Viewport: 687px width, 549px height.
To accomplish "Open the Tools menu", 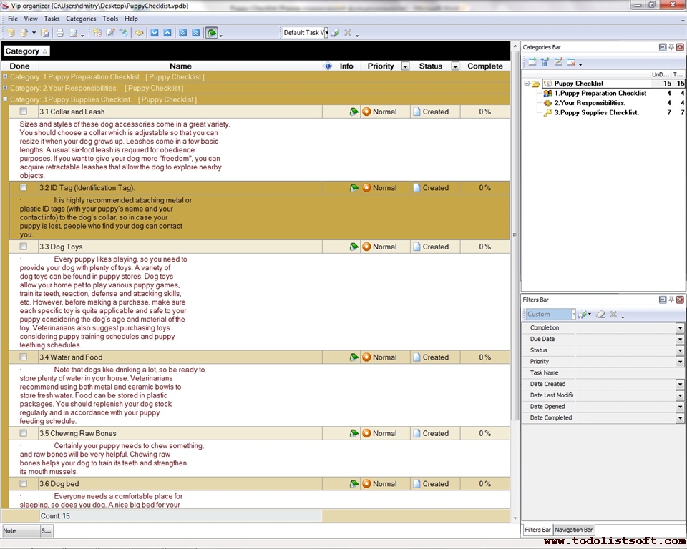I will click(110, 19).
